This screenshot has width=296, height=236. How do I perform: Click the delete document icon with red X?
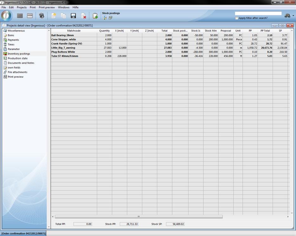coord(83,16)
